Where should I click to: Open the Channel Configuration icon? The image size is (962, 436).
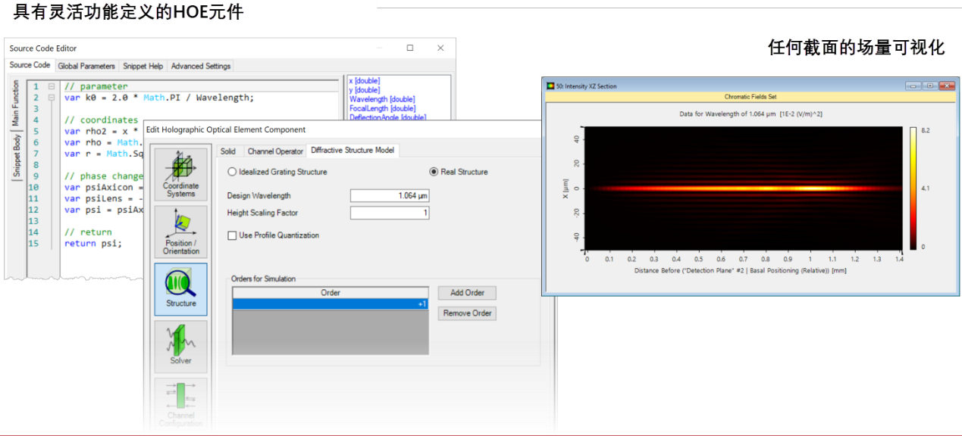coord(180,403)
